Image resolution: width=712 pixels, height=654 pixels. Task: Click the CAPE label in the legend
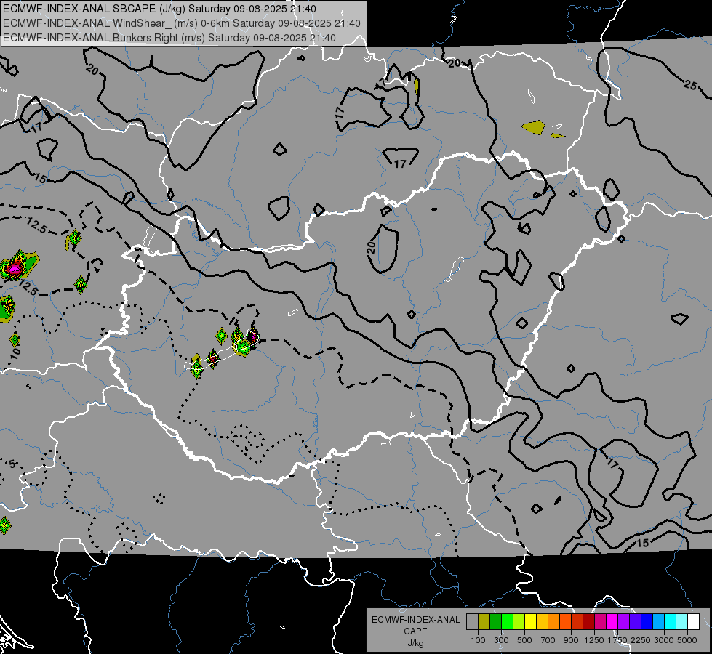[x=415, y=631]
